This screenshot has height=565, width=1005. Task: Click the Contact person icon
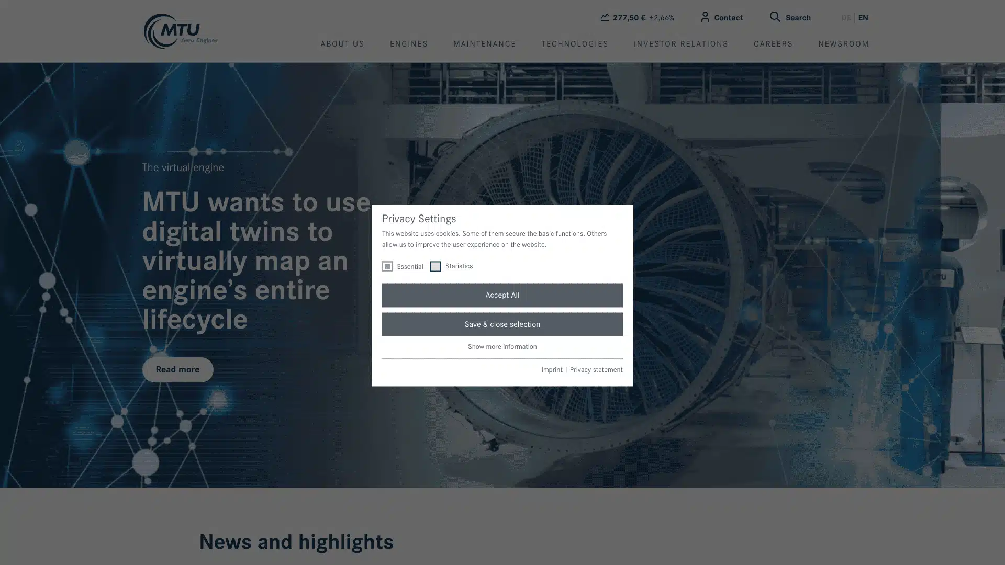click(705, 17)
